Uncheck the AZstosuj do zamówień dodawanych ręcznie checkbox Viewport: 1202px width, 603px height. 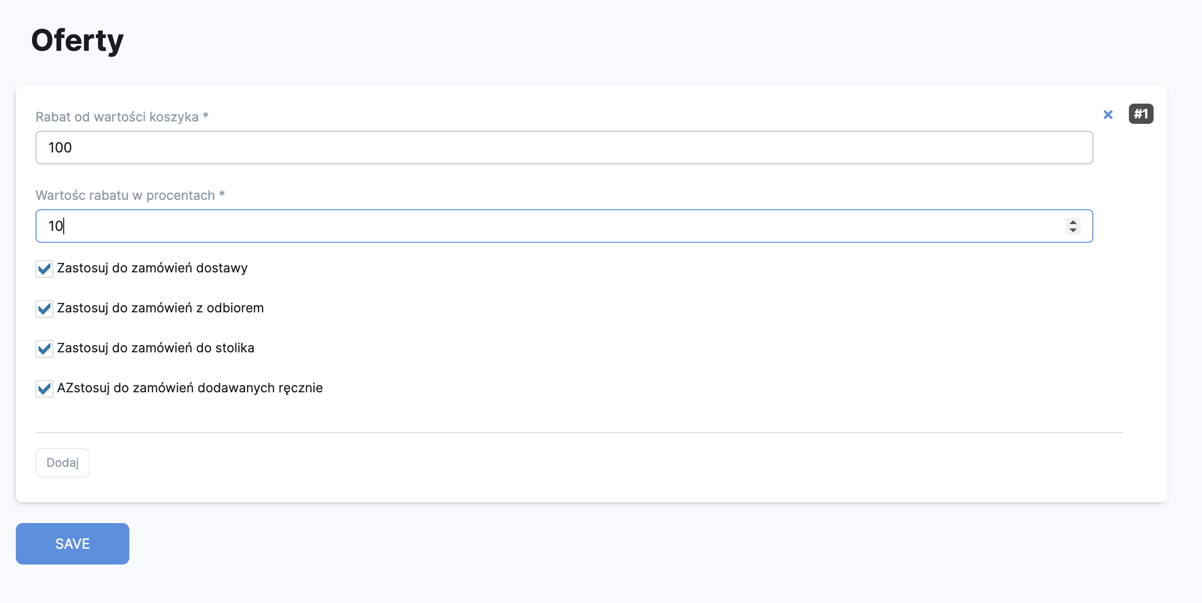point(44,389)
